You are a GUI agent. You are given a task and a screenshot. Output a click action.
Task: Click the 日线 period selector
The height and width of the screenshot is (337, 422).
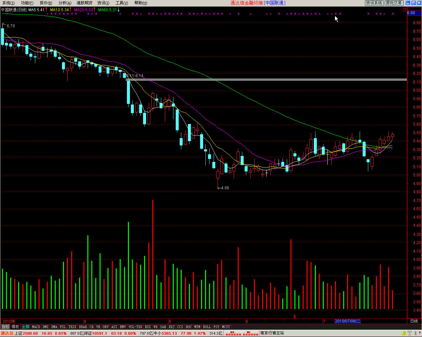[x=414, y=321]
